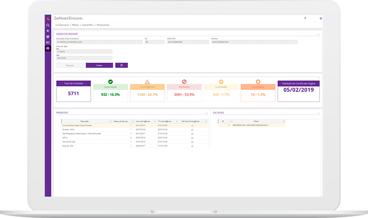The image size is (368, 218).
Task: Toggle Permite Contingência checkbox for last Guarda - NFe row
Action: point(192,146)
